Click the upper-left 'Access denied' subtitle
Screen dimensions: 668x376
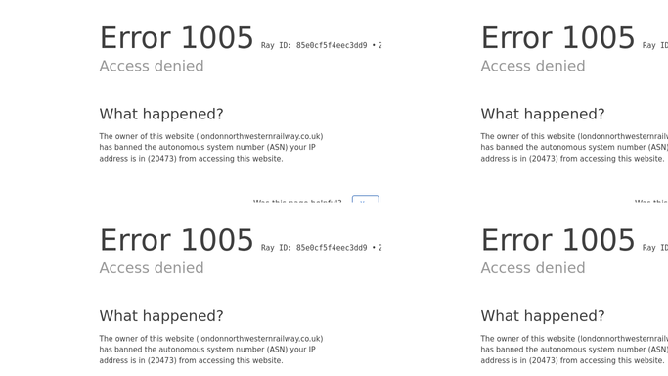(152, 66)
